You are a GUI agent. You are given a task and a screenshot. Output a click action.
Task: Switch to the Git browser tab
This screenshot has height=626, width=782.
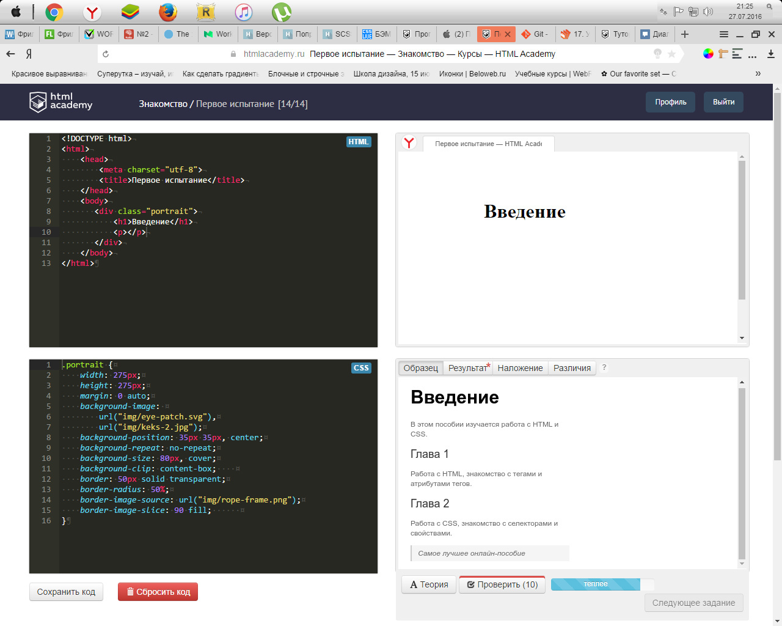[x=536, y=34]
